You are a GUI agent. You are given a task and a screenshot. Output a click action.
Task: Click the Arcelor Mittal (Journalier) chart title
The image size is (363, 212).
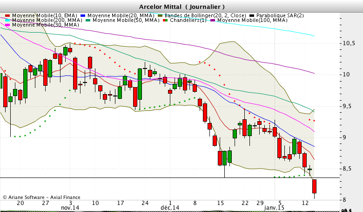(181, 7)
